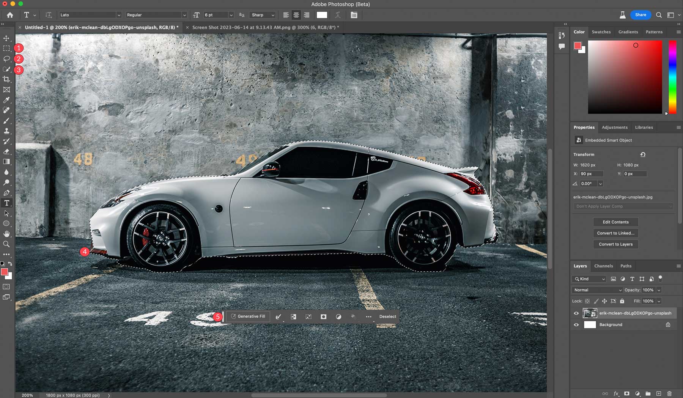The image size is (683, 398).
Task: Select the Clone Stamp tool
Action: (6, 131)
